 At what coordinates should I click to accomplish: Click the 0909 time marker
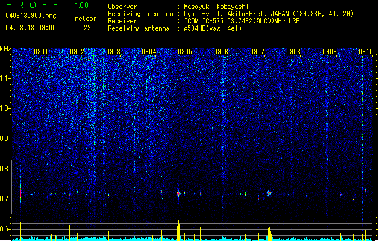[330, 52]
